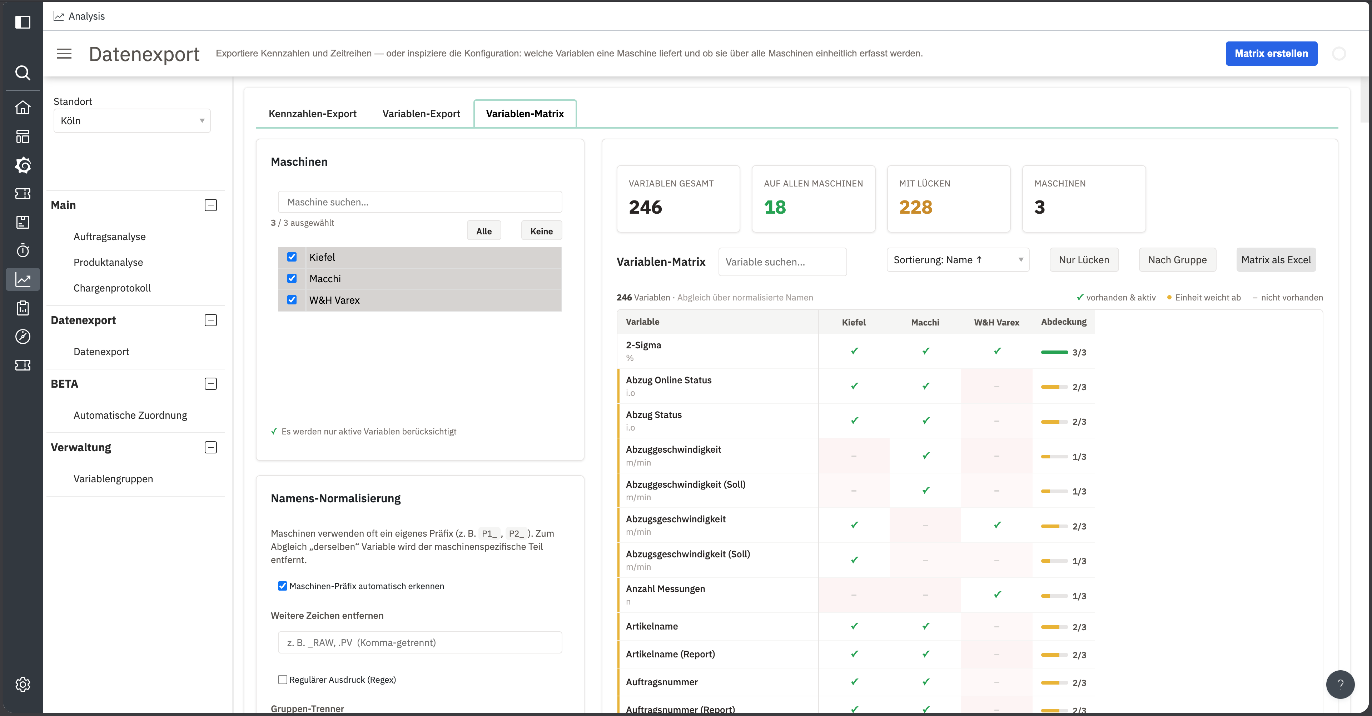Open the compass icon in left rail
Image resolution: width=1372 pixels, height=716 pixels.
(x=23, y=336)
